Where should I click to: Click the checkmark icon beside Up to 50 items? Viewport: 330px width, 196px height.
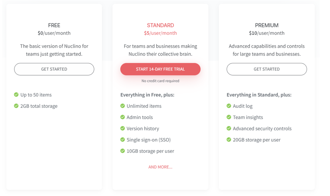coord(16,94)
